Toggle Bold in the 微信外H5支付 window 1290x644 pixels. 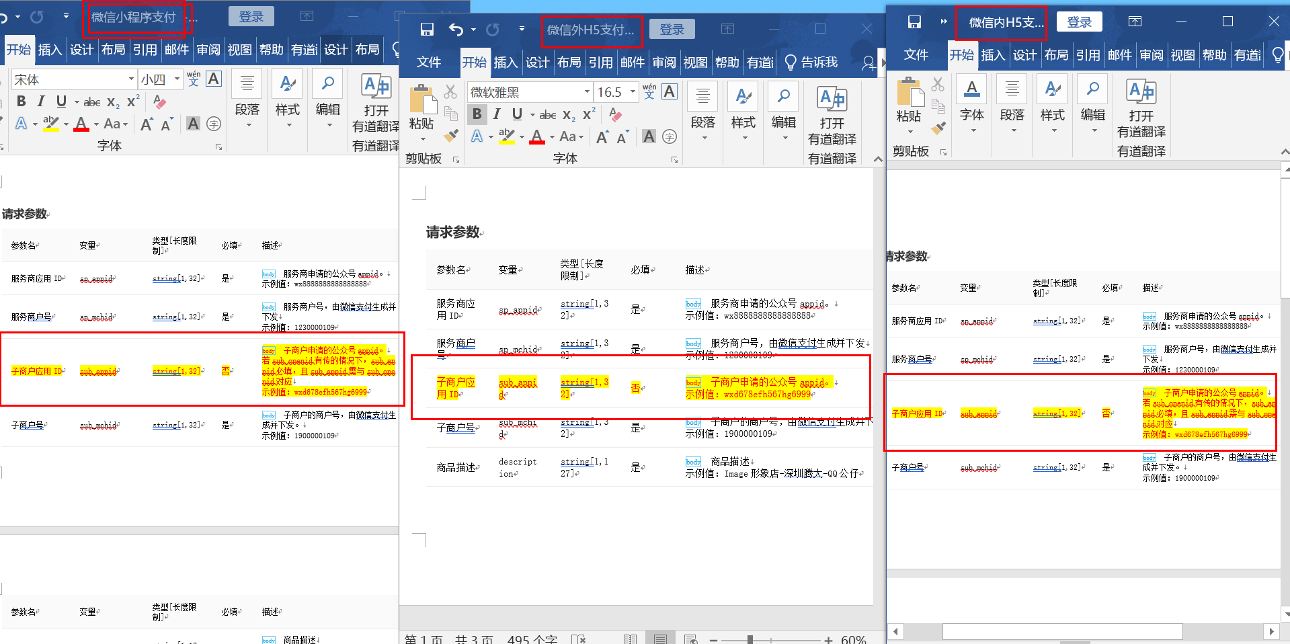(477, 114)
